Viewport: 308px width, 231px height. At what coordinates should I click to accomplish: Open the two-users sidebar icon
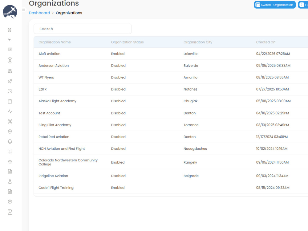pos(10,71)
